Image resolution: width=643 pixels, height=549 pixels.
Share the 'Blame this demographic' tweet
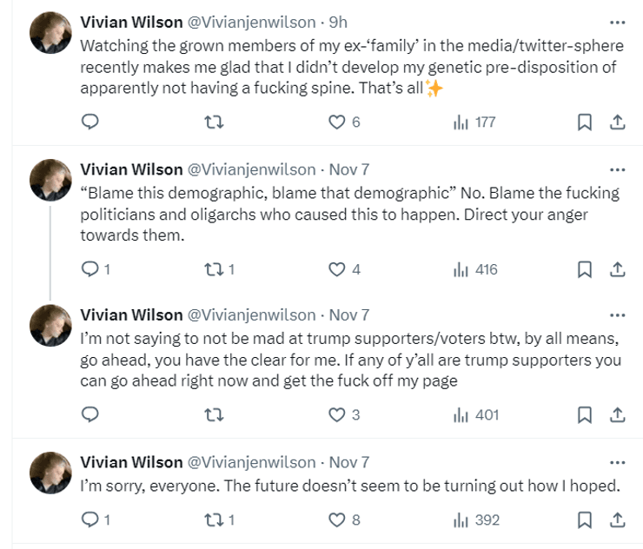pyautogui.click(x=617, y=269)
